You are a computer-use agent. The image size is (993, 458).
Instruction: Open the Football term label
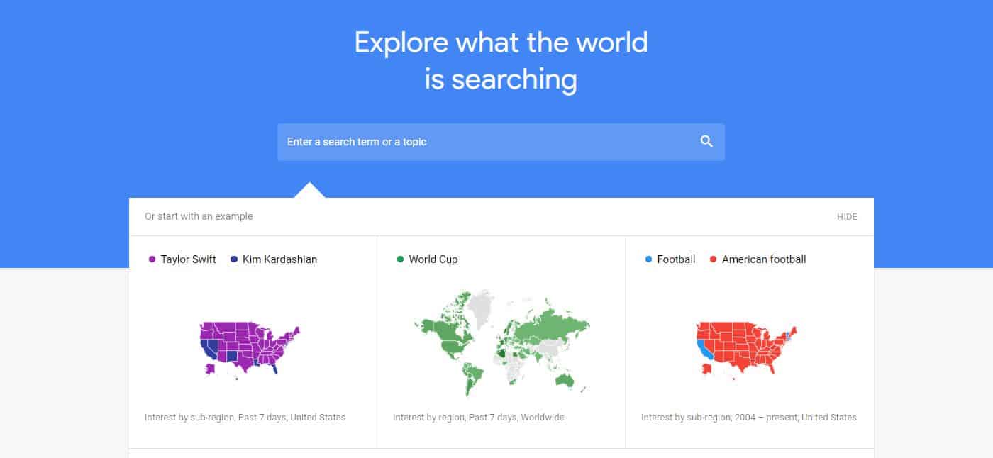(x=676, y=259)
